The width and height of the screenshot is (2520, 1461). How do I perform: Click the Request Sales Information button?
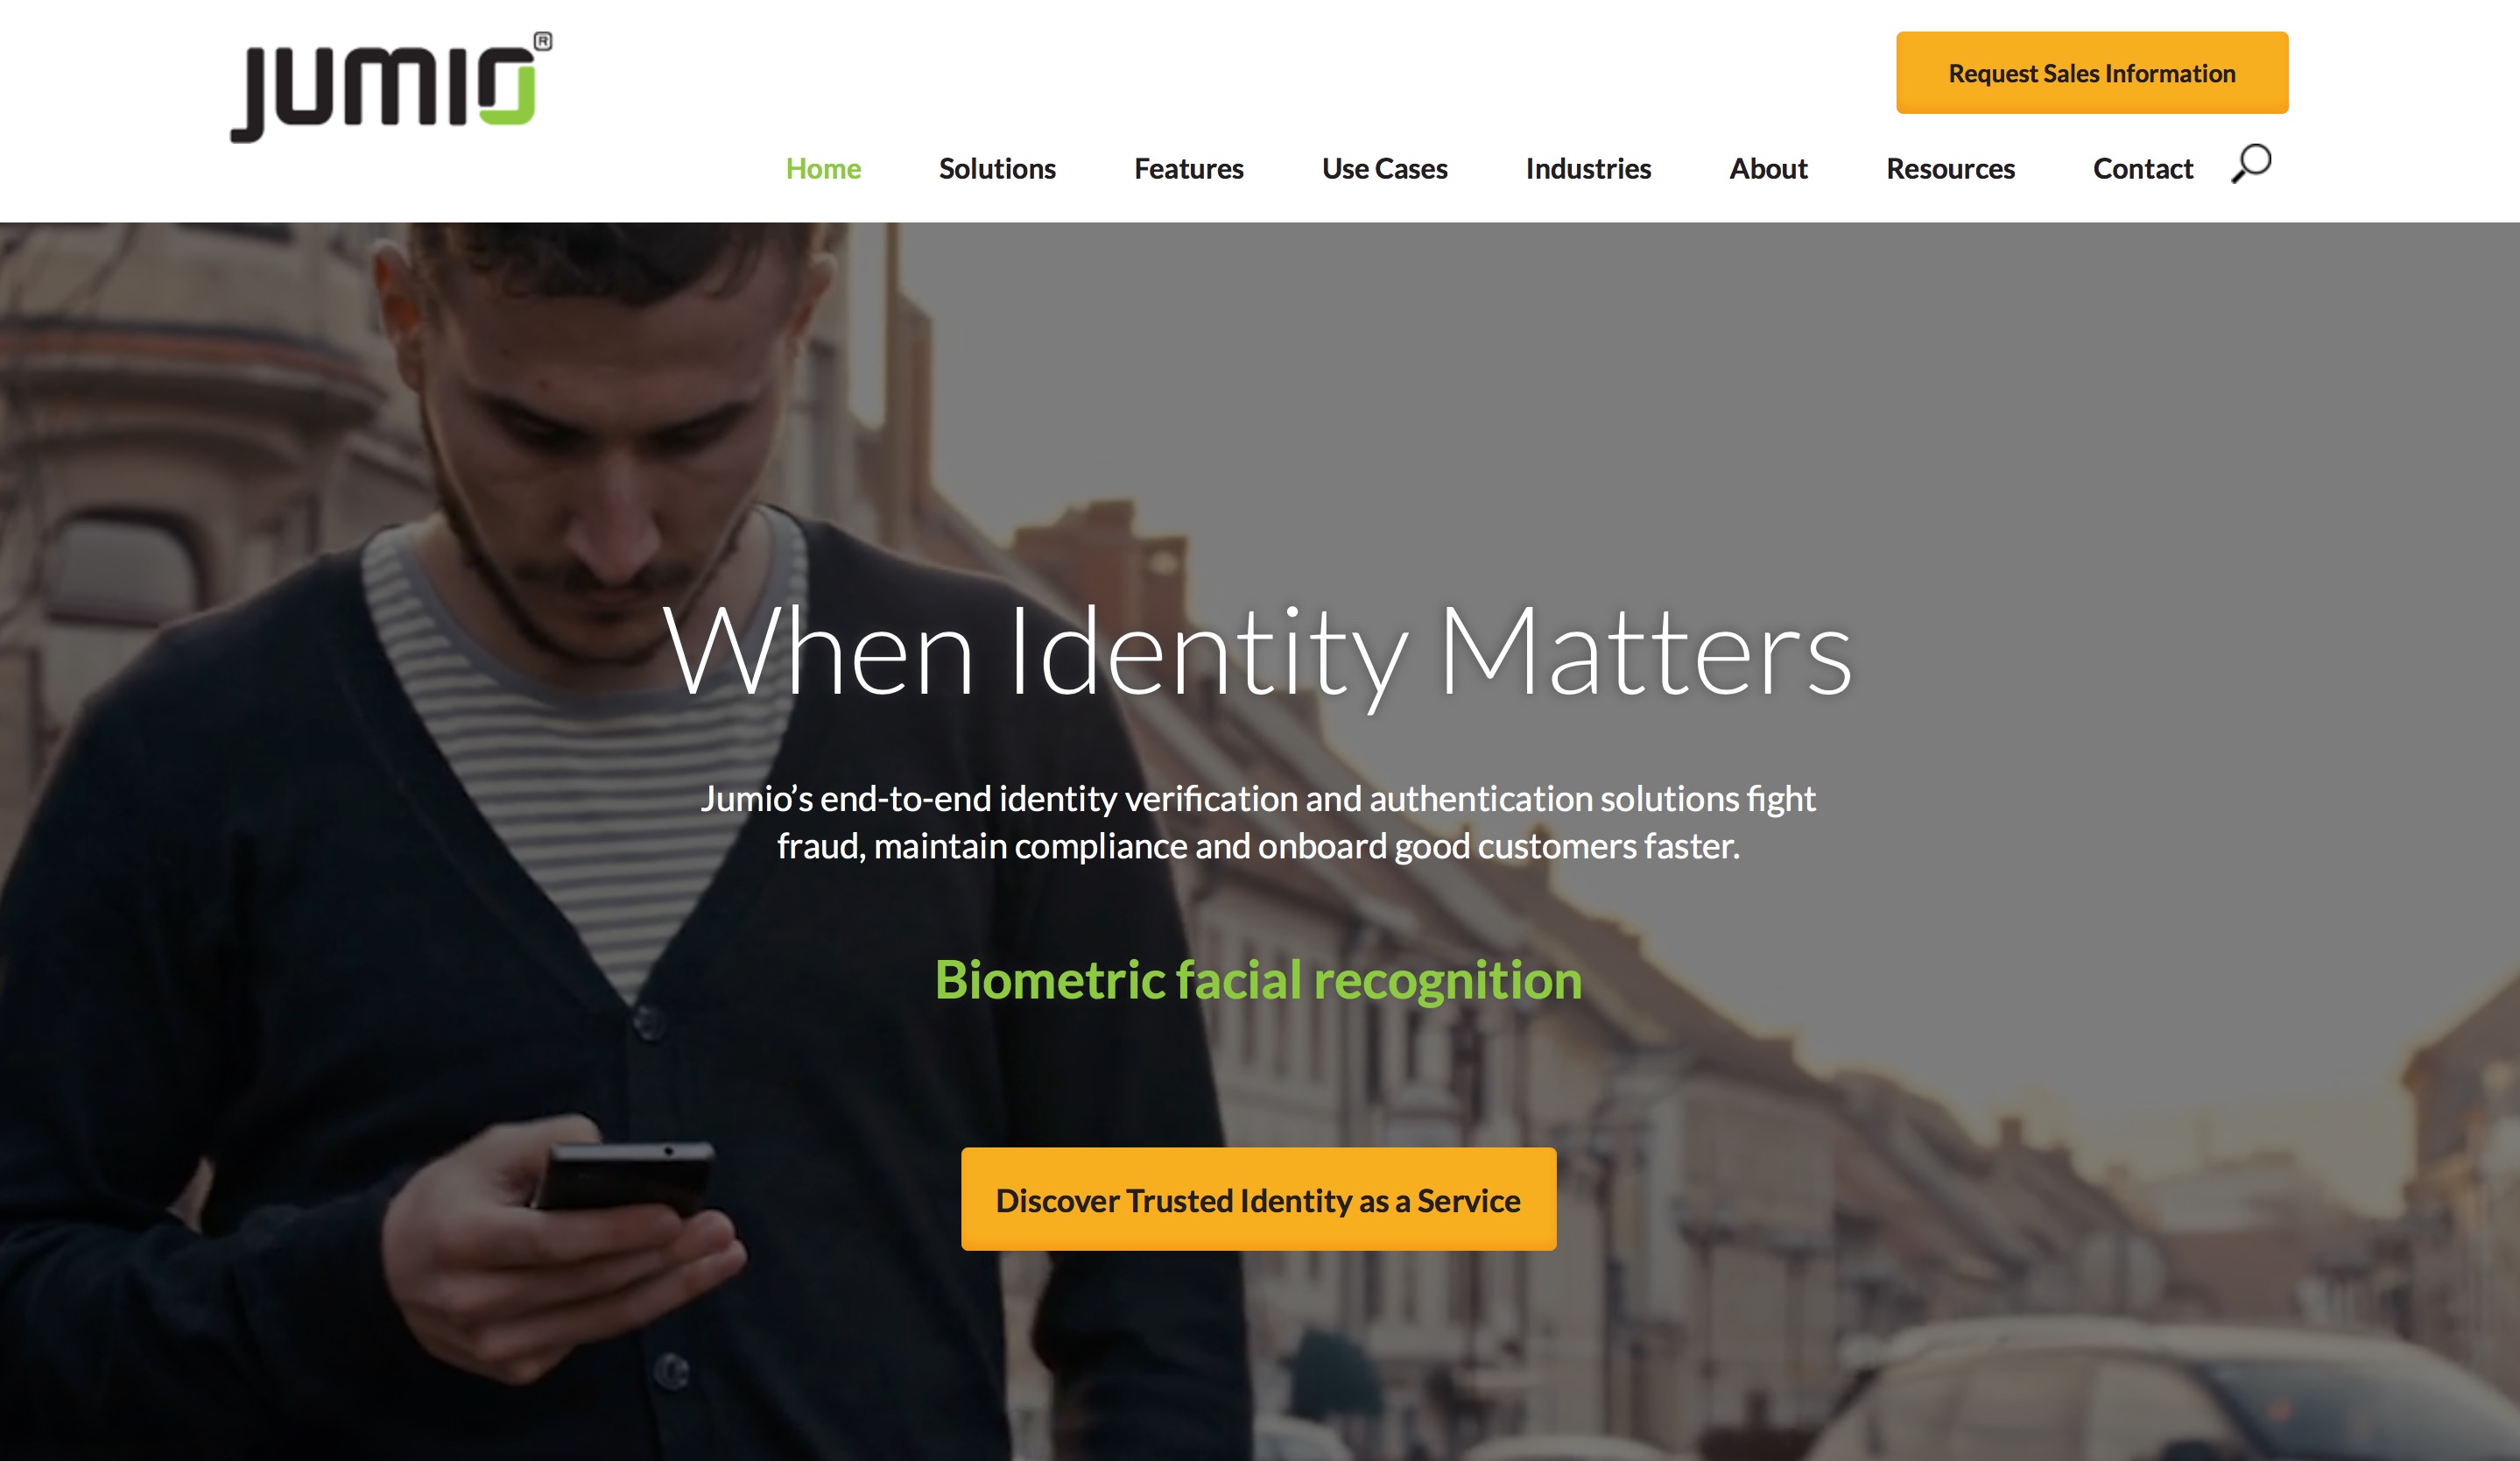tap(2093, 73)
